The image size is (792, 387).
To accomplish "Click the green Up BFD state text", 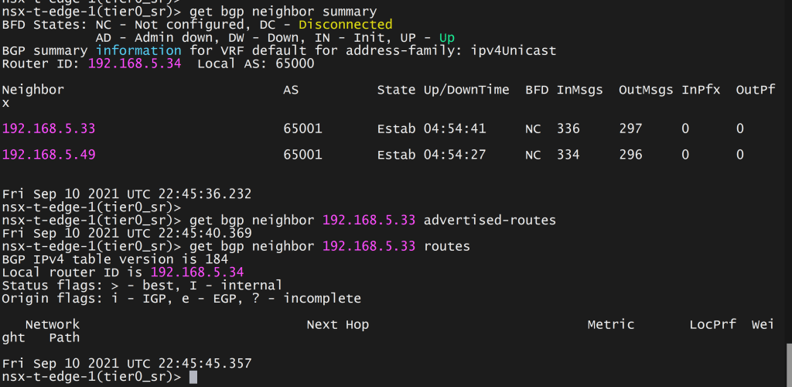I will tap(447, 38).
